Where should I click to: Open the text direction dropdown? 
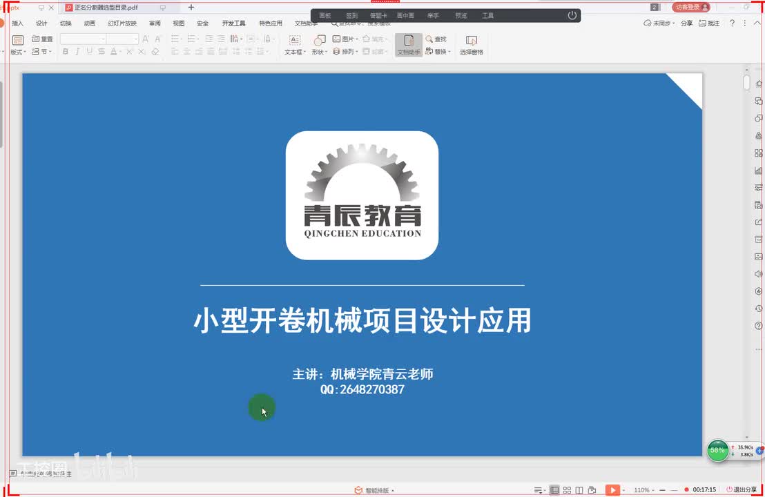click(x=237, y=39)
